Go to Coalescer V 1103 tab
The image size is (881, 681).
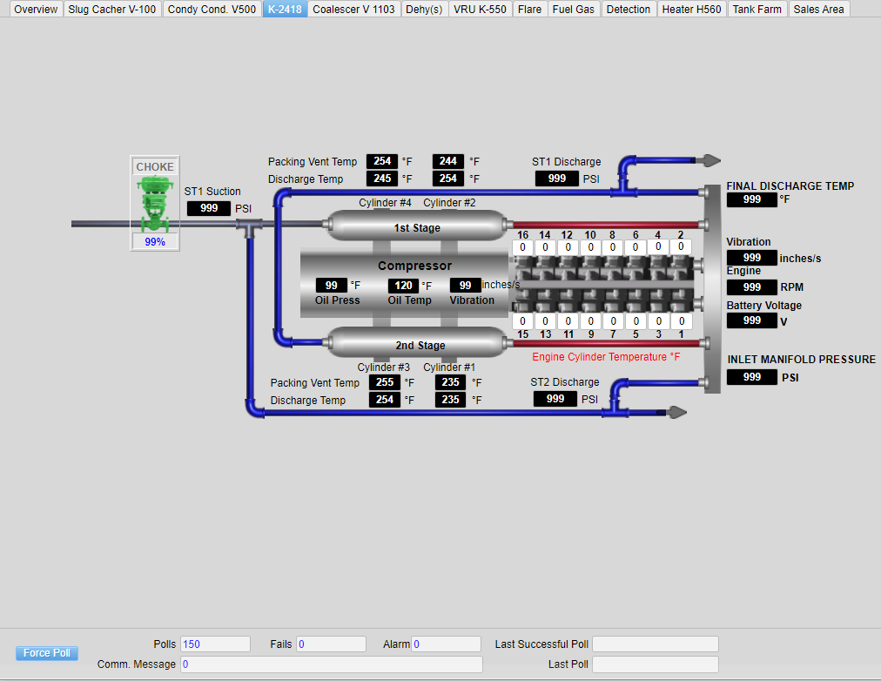354,9
